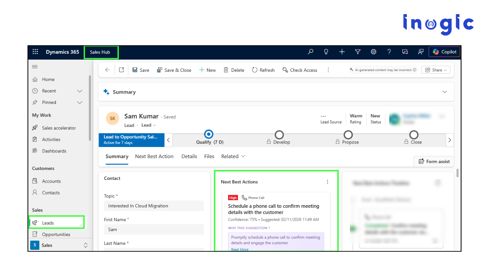This screenshot has height=275, width=489.
Task: Switch to the Files tab
Action: (x=209, y=157)
